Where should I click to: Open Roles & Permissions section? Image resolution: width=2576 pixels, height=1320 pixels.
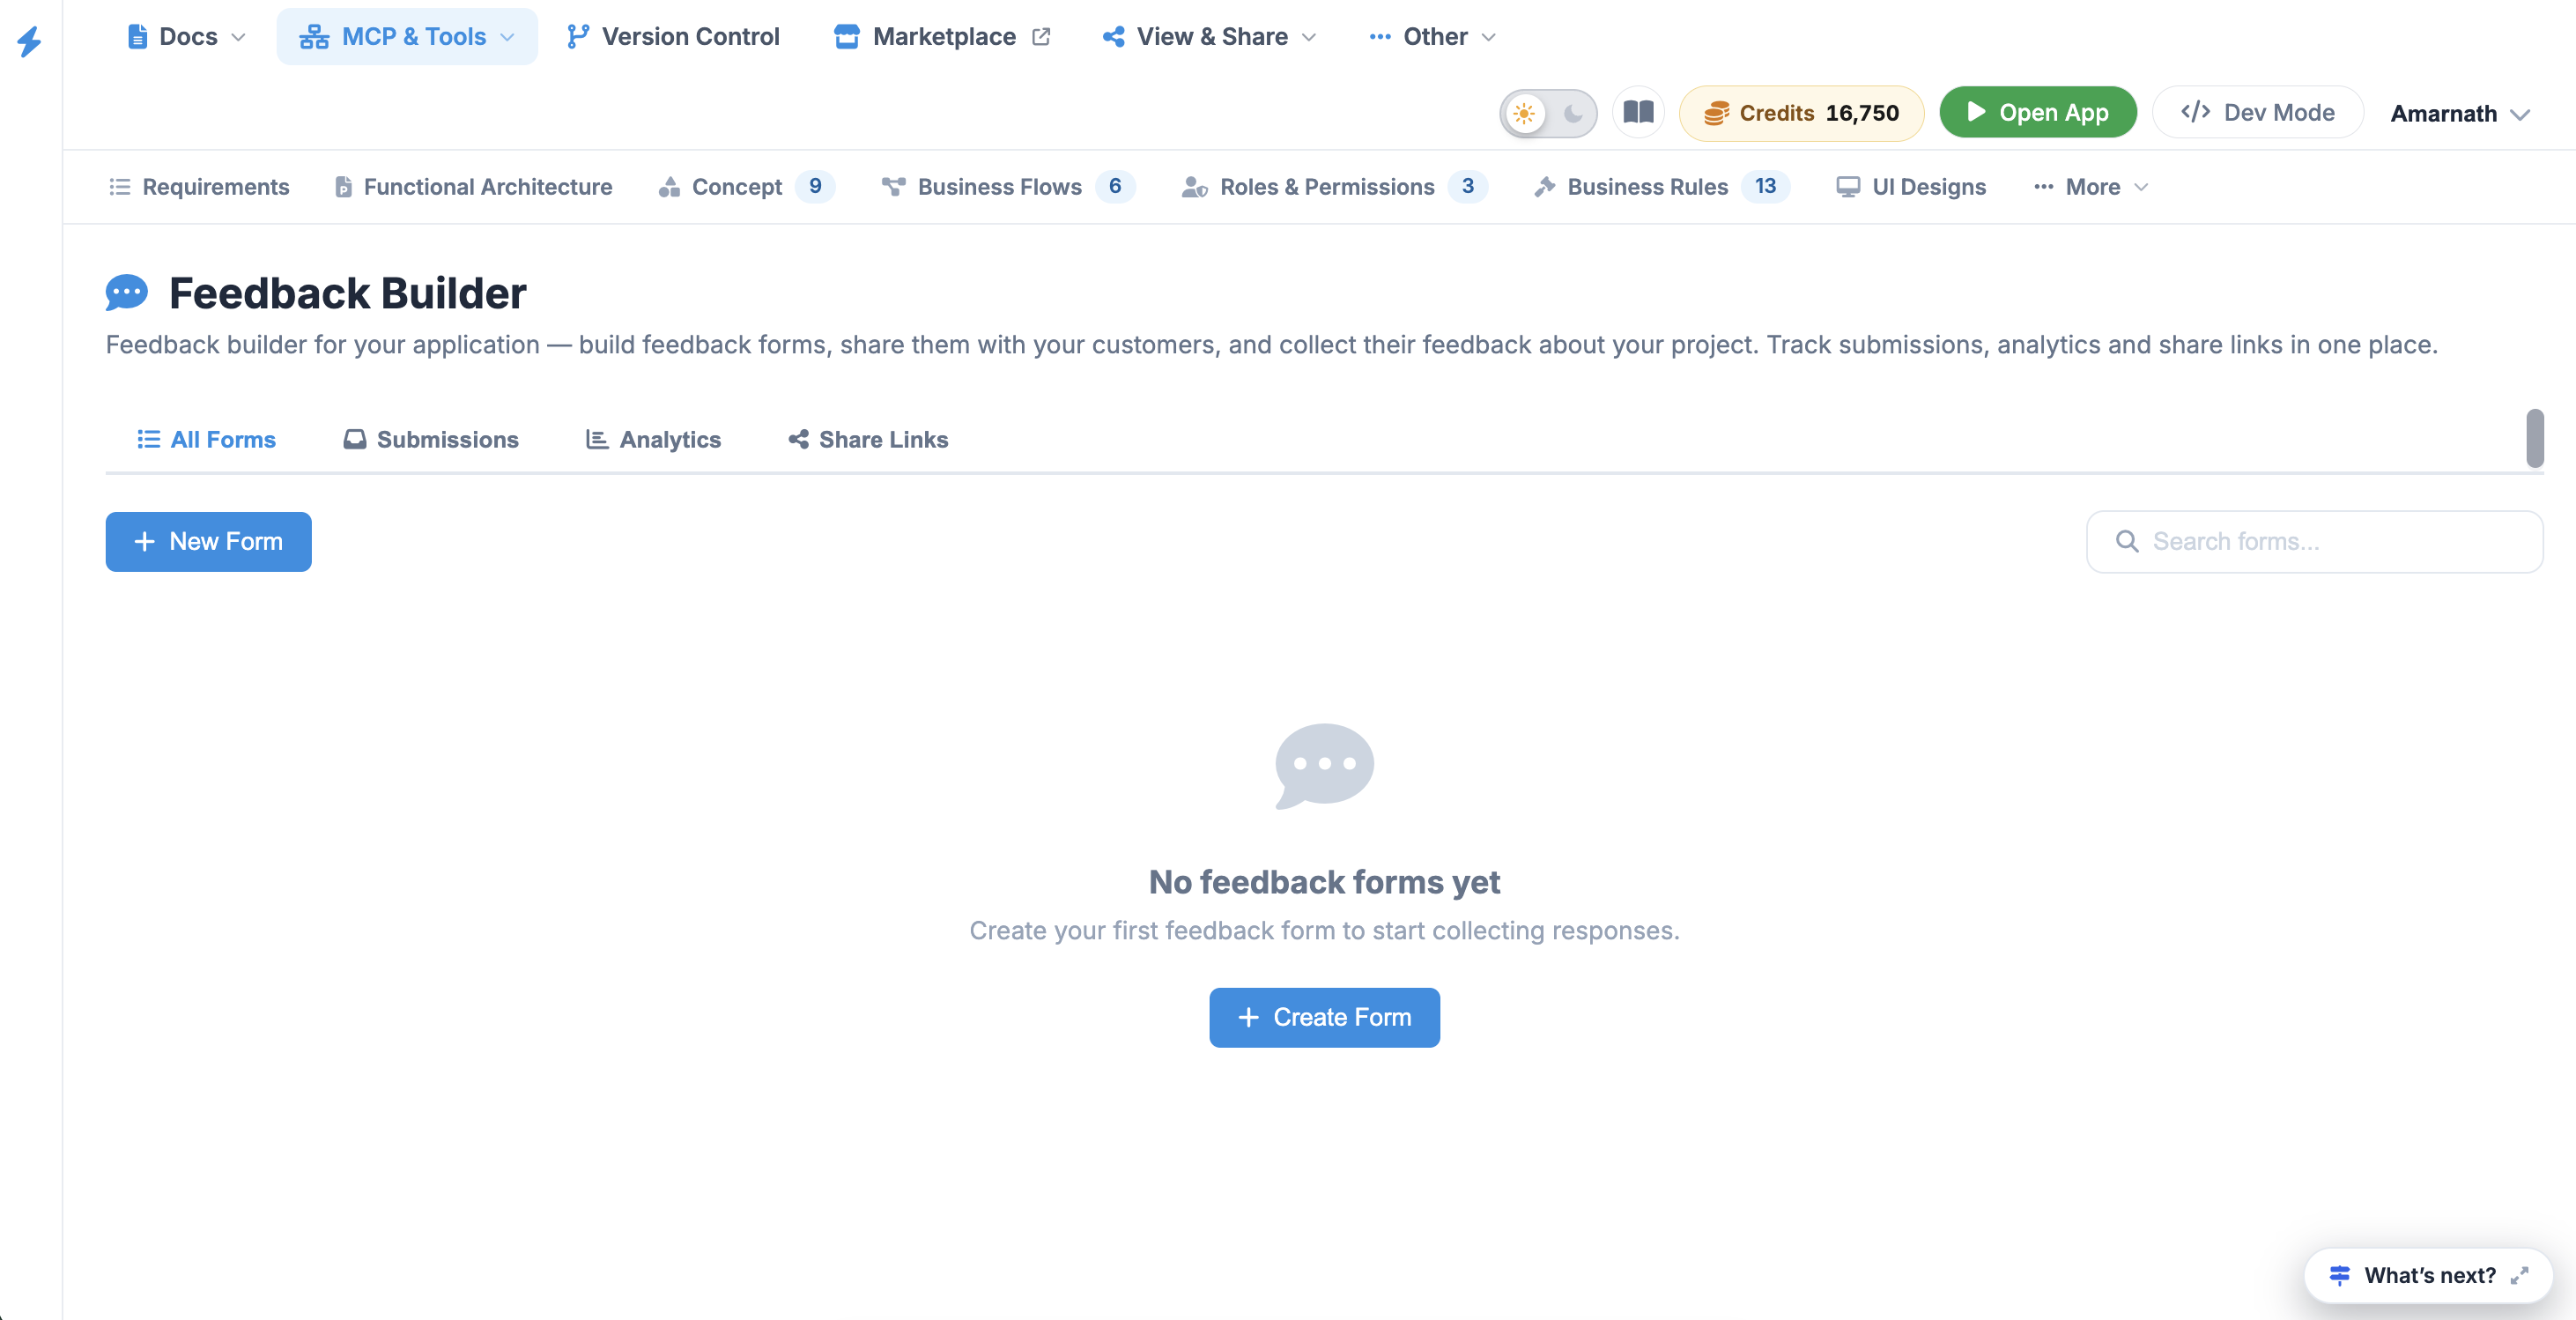[1334, 187]
